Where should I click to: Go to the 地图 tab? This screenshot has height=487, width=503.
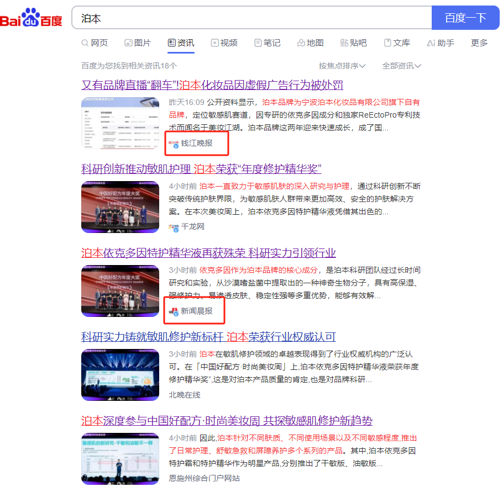point(310,43)
